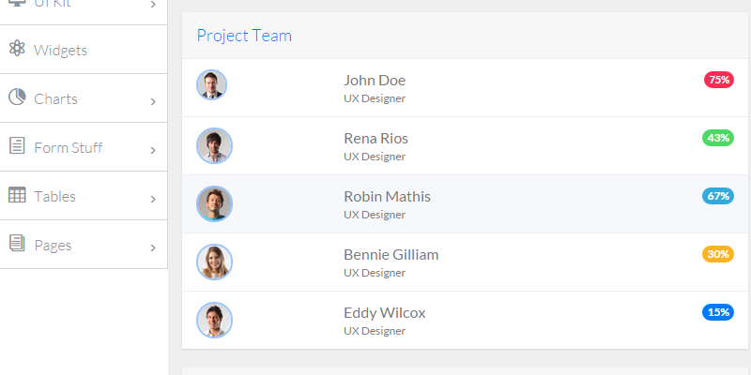
Task: Click Rena Rios's avatar photo
Action: (214, 145)
